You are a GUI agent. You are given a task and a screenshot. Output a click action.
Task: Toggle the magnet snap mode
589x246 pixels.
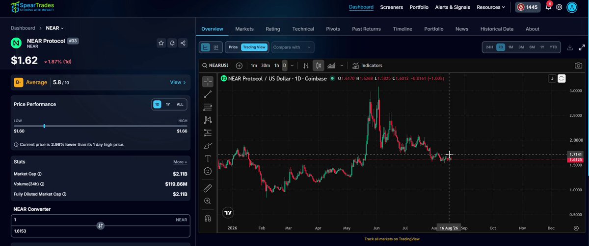tap(208, 218)
